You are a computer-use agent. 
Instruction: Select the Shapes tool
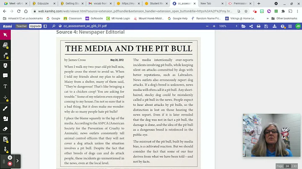pyautogui.click(x=5, y=119)
